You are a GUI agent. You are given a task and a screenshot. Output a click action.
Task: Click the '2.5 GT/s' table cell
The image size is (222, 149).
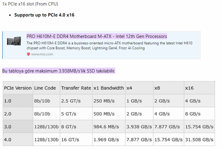pyautogui.click(x=71, y=101)
